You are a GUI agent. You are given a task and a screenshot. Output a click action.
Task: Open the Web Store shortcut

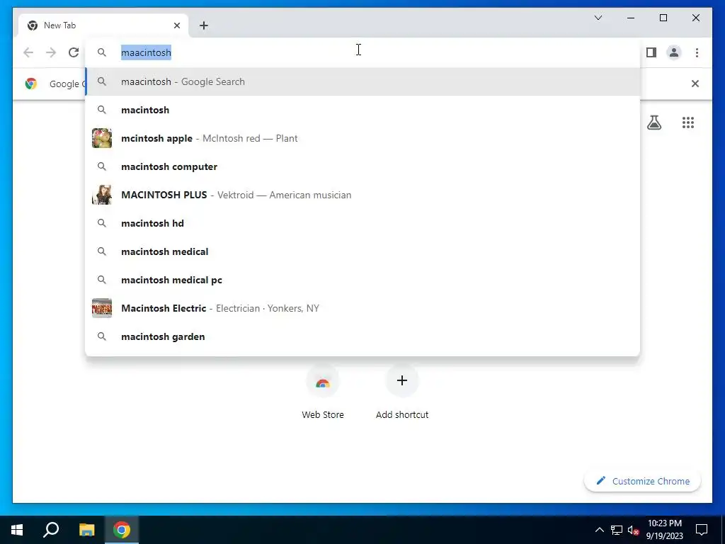[323, 392]
